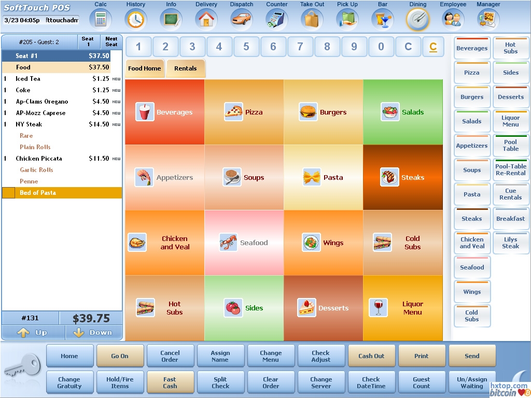The width and height of the screenshot is (531, 398).
Task: Select NY Steak in the order list
Action: [x=29, y=124]
